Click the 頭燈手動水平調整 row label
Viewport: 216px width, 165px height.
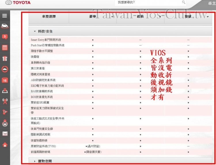coord(42,51)
